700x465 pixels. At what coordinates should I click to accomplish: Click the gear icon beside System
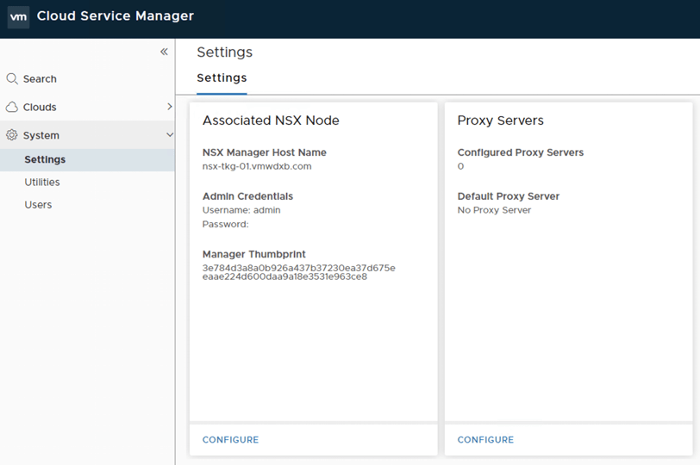pos(12,135)
